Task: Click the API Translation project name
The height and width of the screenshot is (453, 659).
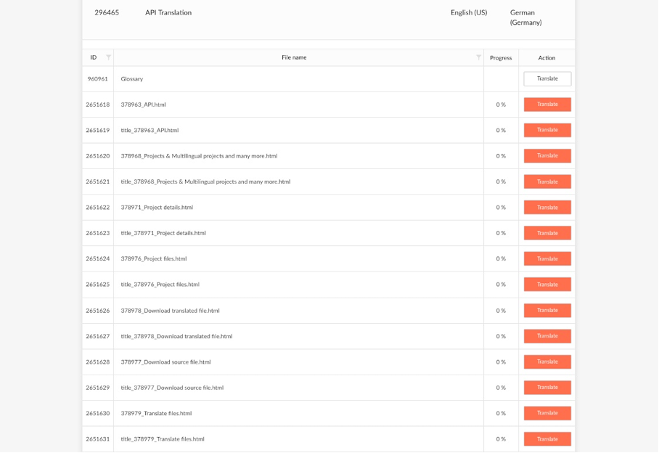Action: (168, 12)
